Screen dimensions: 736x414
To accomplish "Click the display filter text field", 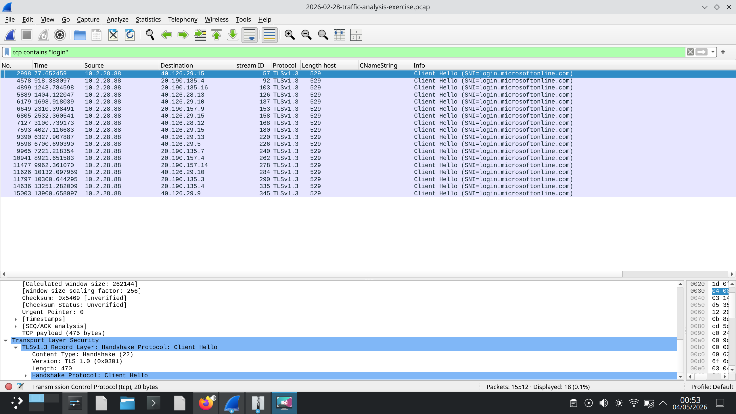I will pyautogui.click(x=348, y=52).
